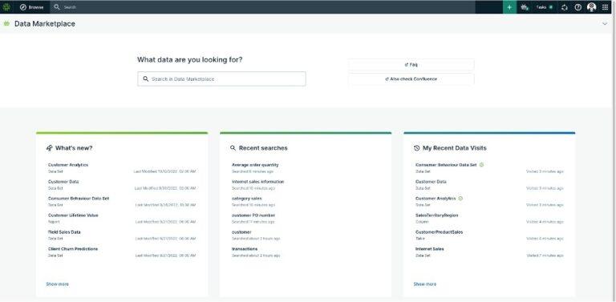
Task: Open the Browse menu
Action: [x=32, y=7]
